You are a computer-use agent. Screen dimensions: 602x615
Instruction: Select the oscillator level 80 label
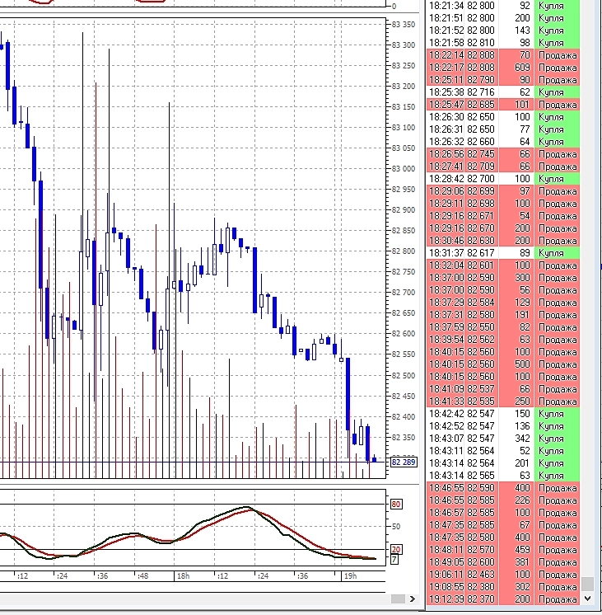click(x=395, y=504)
